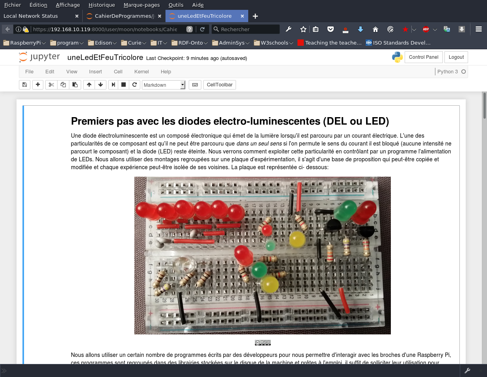Open the Kernel menu

pyautogui.click(x=141, y=71)
